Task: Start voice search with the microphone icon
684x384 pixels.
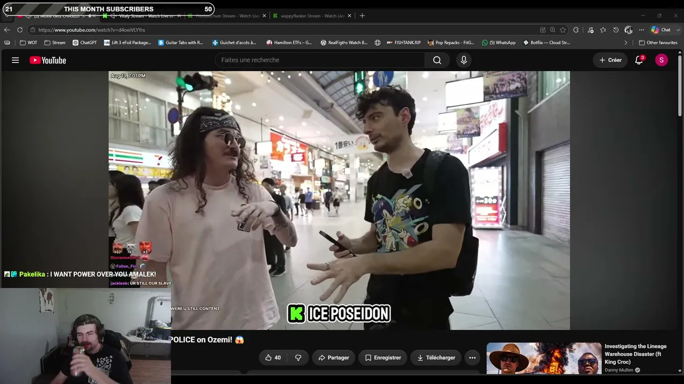Action: [x=464, y=60]
